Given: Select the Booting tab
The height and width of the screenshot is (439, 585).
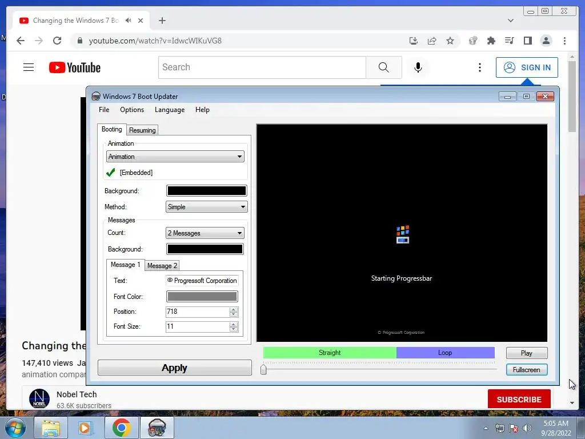Looking at the screenshot, I should click(x=111, y=129).
